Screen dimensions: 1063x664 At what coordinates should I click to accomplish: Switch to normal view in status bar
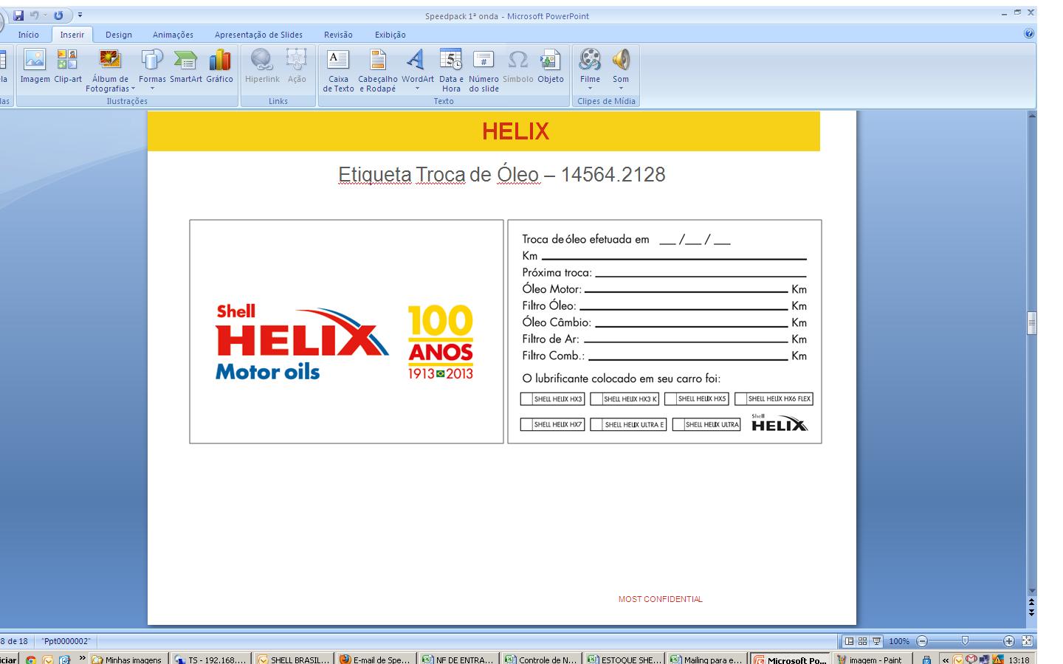tap(849, 641)
